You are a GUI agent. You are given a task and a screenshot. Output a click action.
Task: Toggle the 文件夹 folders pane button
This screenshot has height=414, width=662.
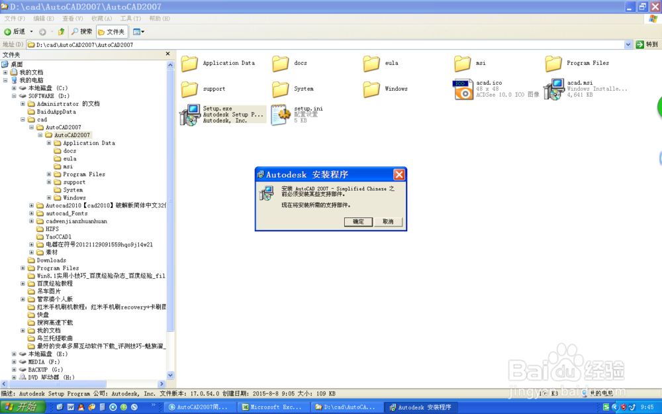pos(112,32)
